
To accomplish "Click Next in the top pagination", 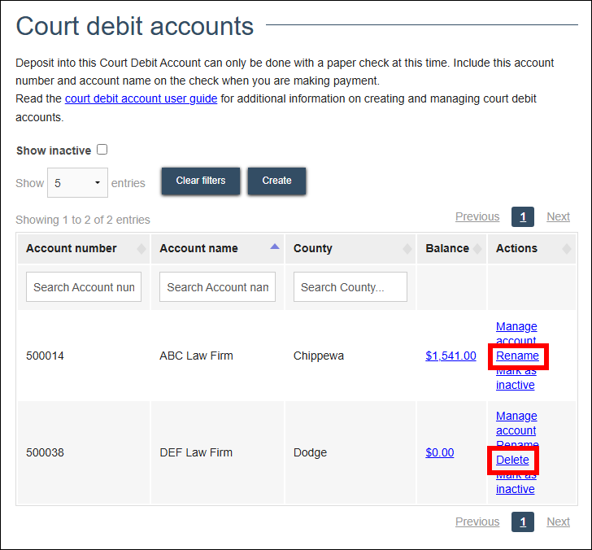I will (x=558, y=216).
